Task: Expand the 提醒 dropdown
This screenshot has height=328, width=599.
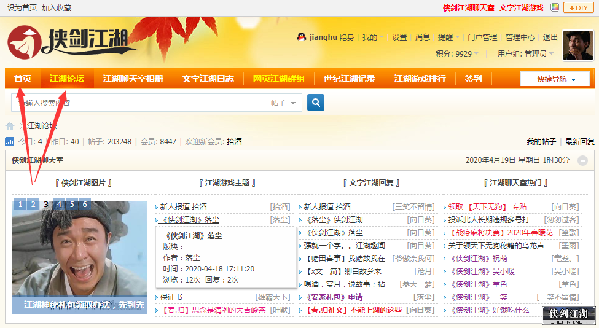Action: point(448,37)
